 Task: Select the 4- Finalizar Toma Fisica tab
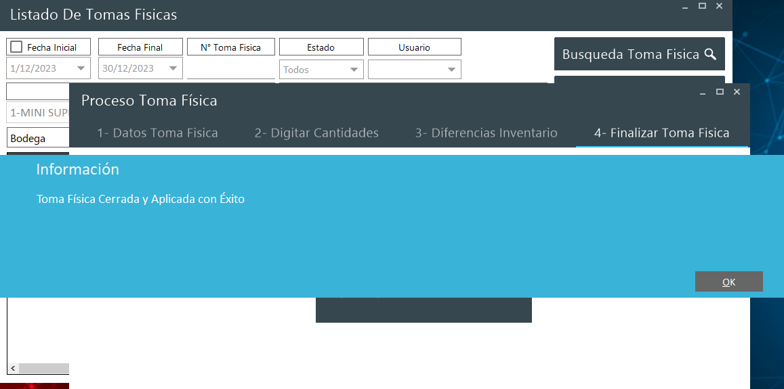click(x=661, y=133)
